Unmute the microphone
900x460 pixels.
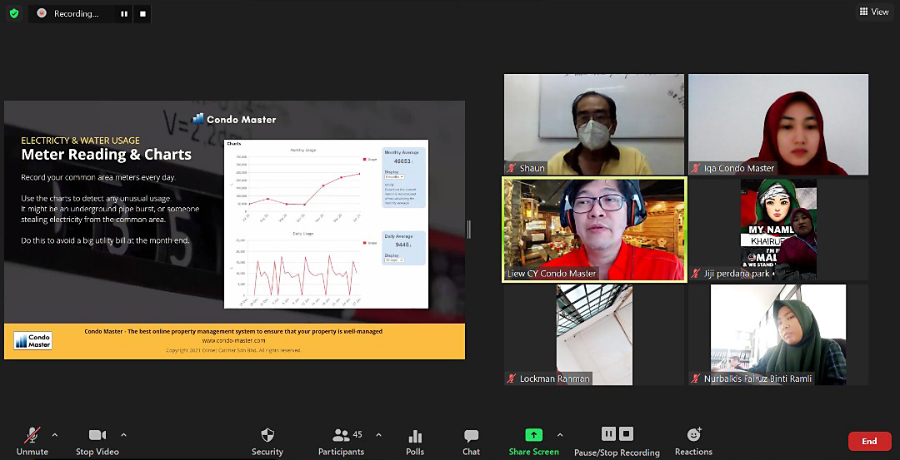[x=32, y=436]
